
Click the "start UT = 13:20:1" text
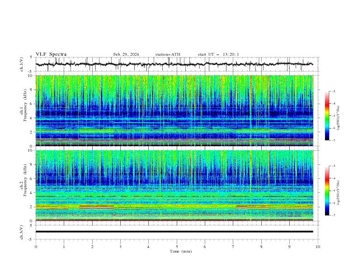click(218, 54)
